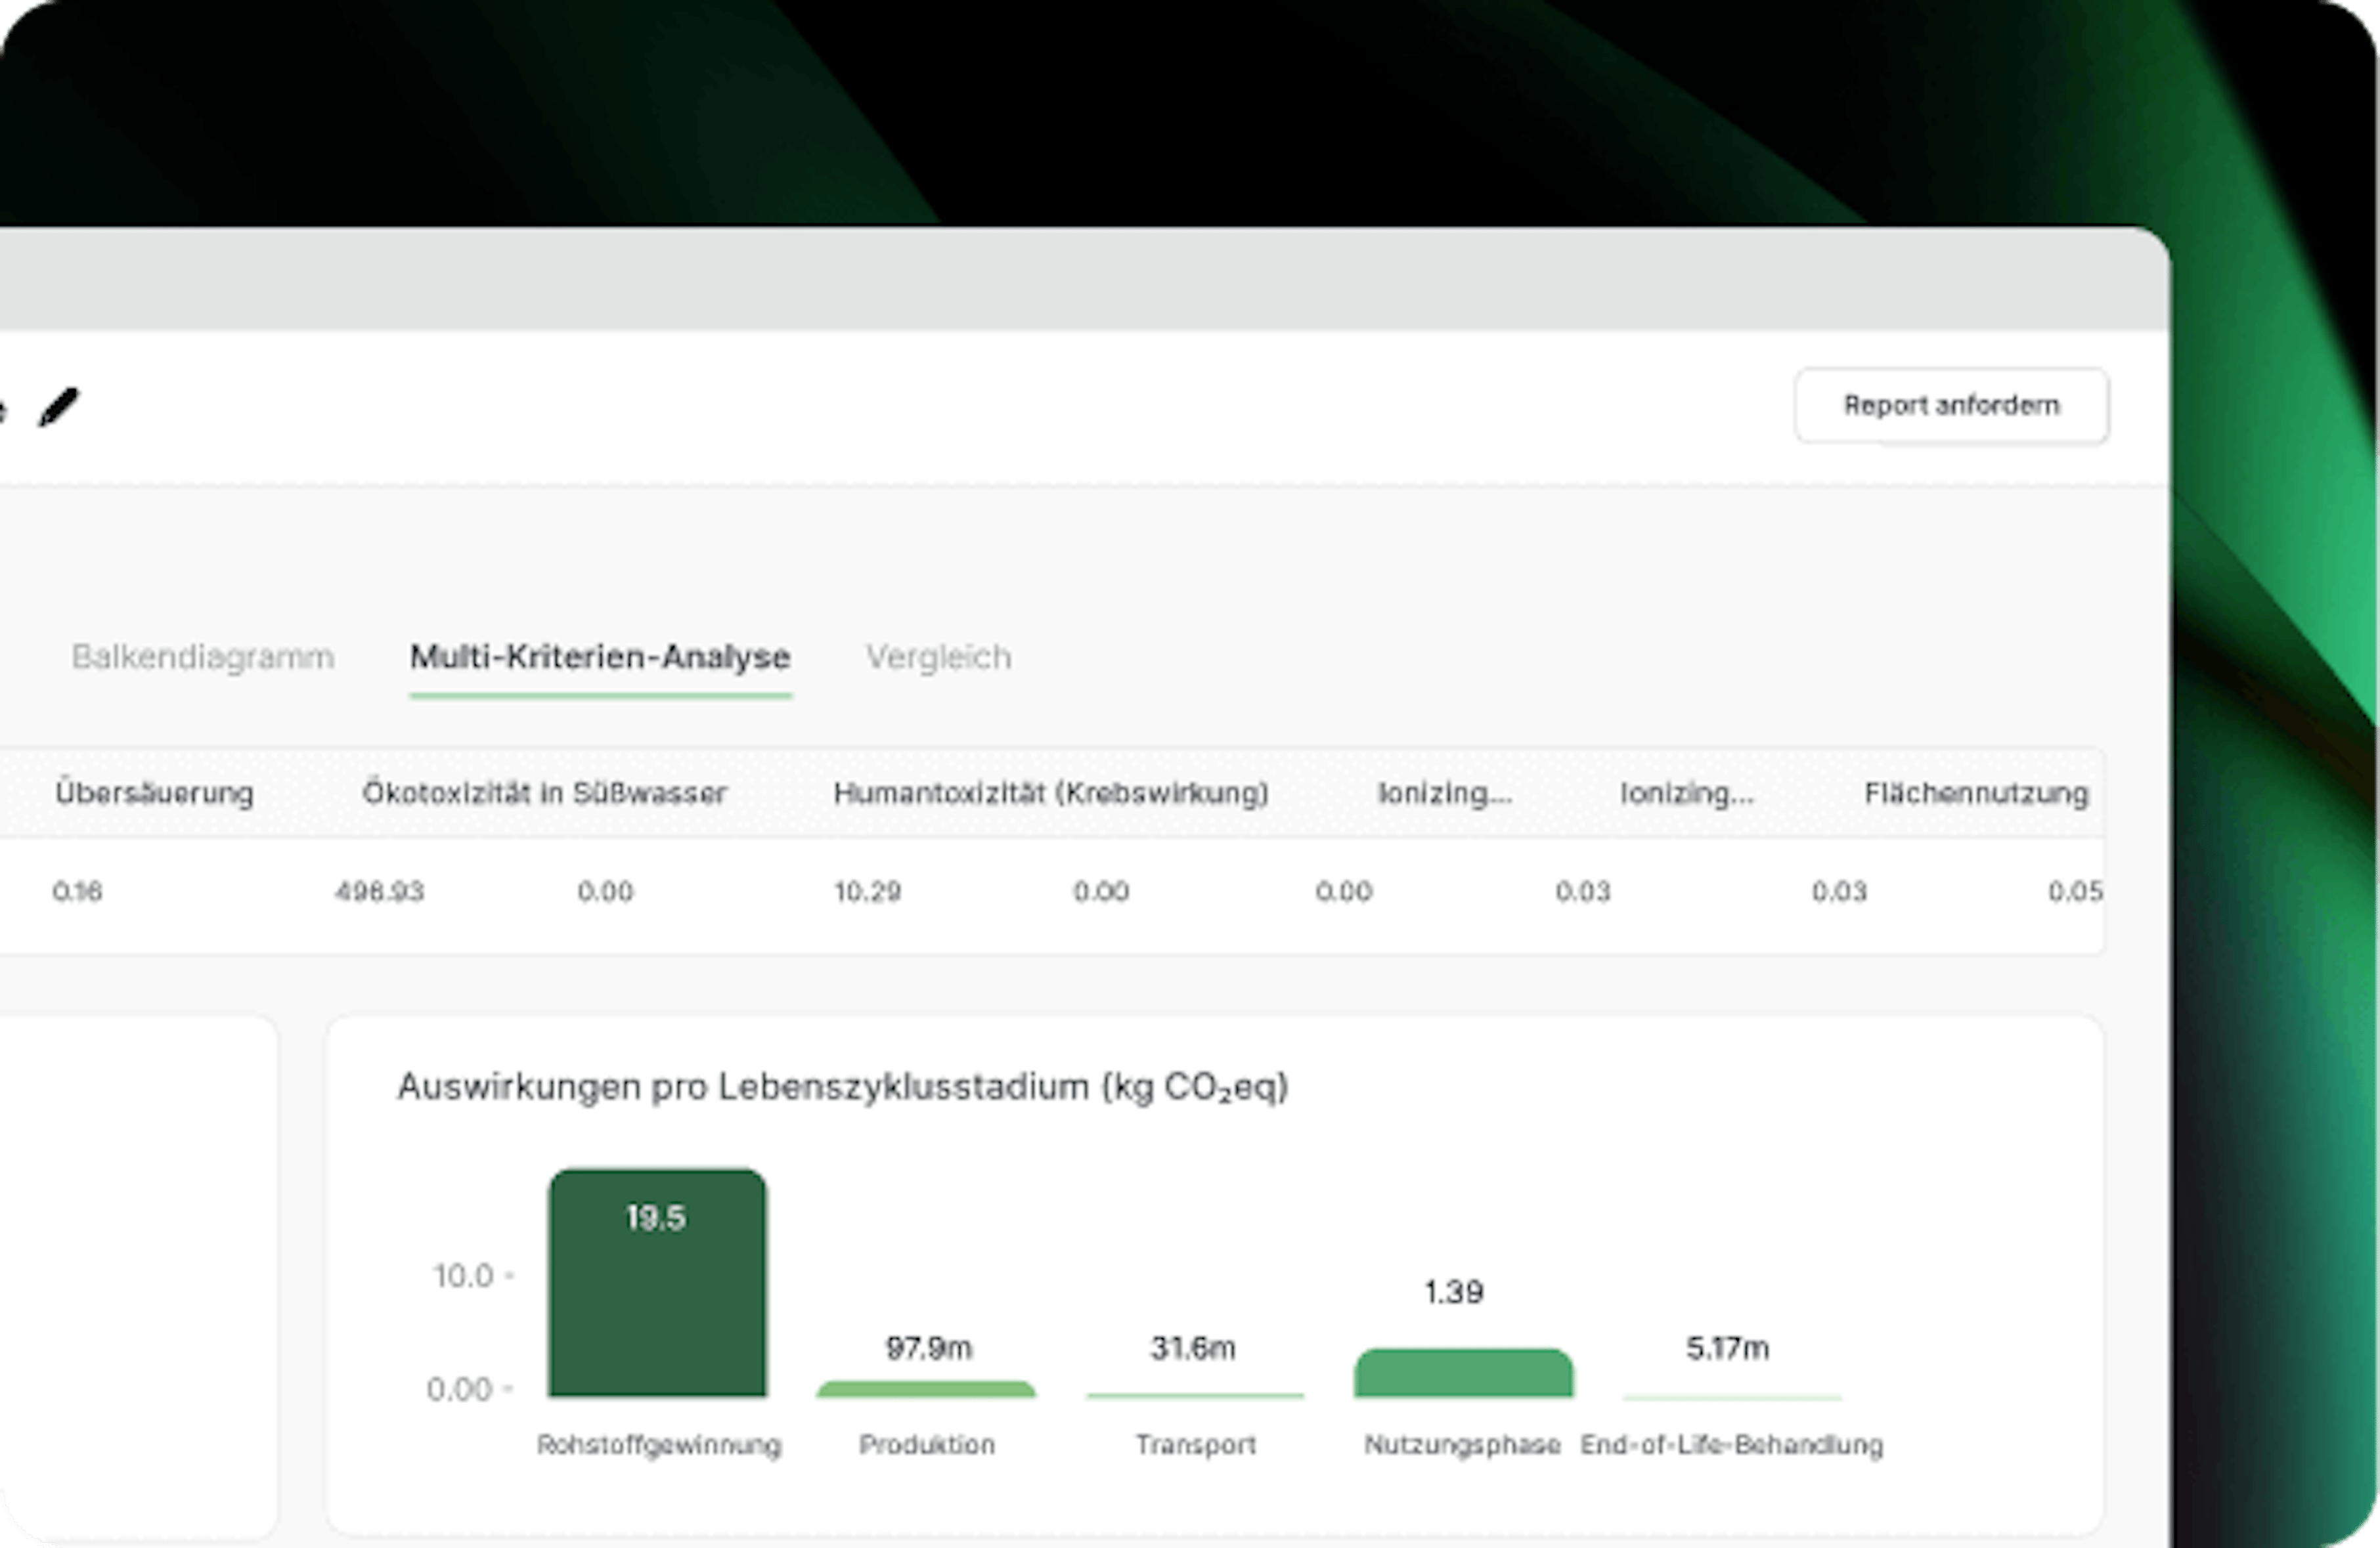Switch to the Balkendiagramm tab
This screenshot has width=2380, height=1548.
click(202, 656)
